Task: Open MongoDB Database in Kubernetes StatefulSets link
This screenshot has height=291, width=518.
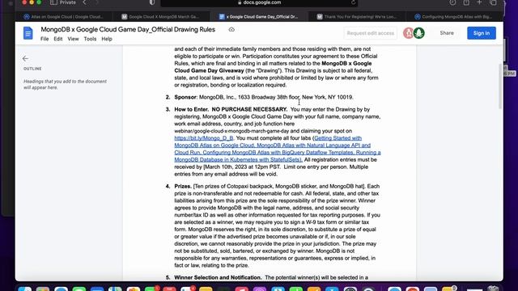Action: (238, 160)
